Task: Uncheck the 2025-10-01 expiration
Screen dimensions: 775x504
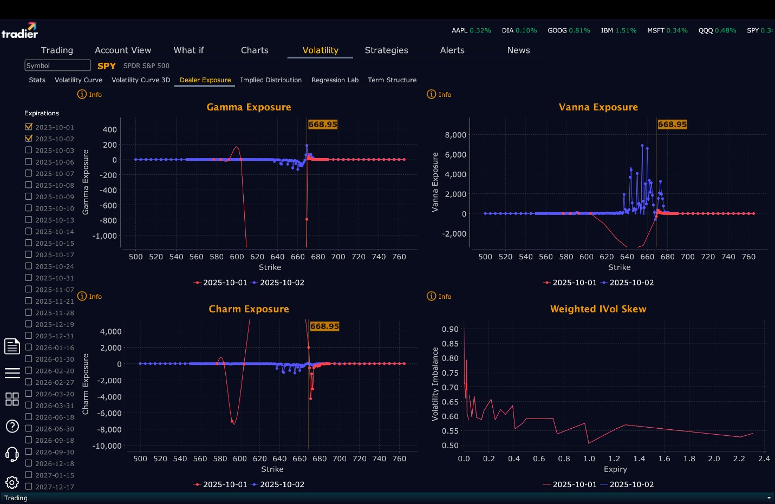Action: (29, 127)
